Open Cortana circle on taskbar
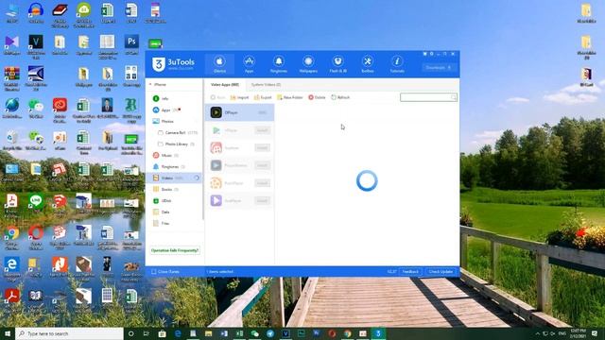Screen dimensions: 605x340 pyautogui.click(x=130, y=333)
